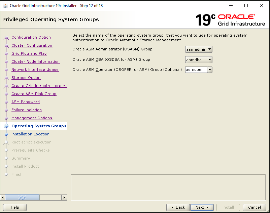Open the ASM Password step link

coord(25,102)
